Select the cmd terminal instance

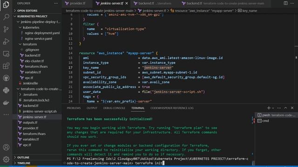[276, 121]
